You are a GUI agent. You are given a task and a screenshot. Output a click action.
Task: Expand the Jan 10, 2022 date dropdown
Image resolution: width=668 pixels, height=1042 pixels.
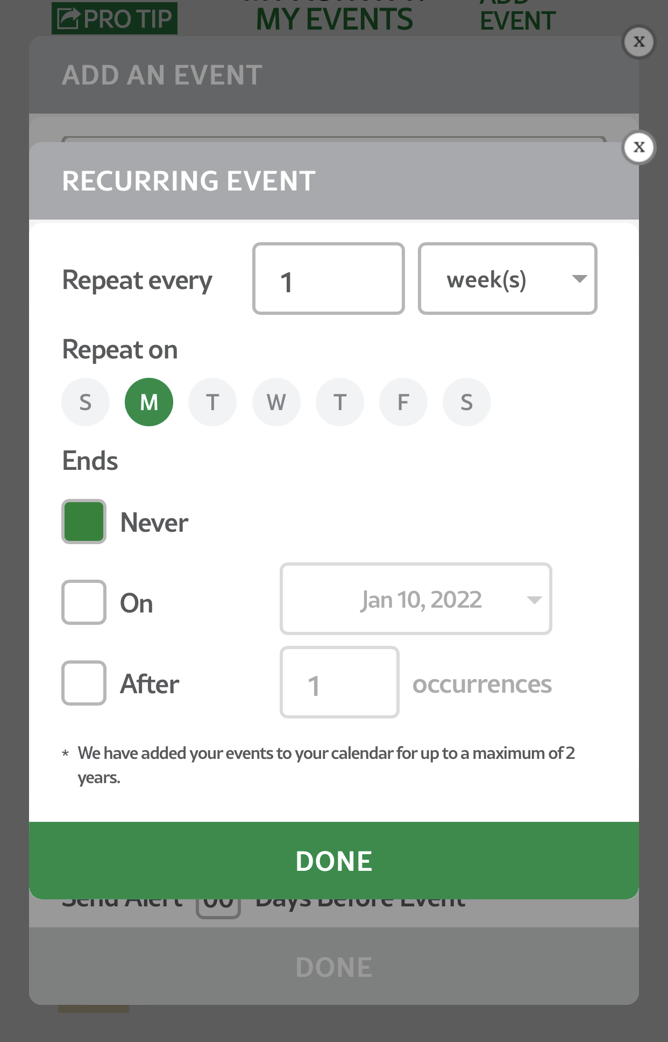click(x=416, y=599)
